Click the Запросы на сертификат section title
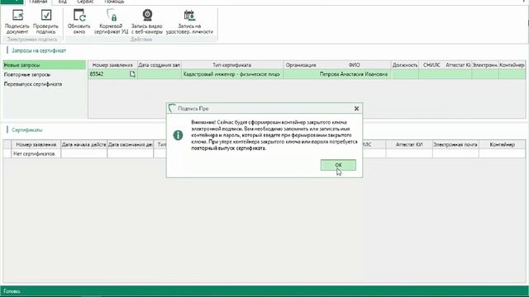 39,51
